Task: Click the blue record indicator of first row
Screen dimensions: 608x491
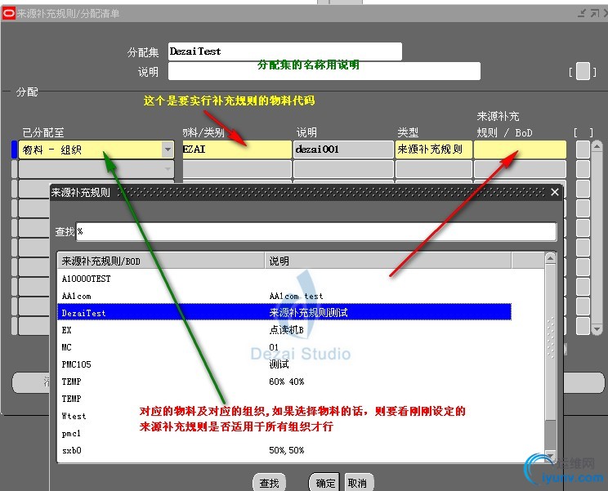Action: [15, 150]
